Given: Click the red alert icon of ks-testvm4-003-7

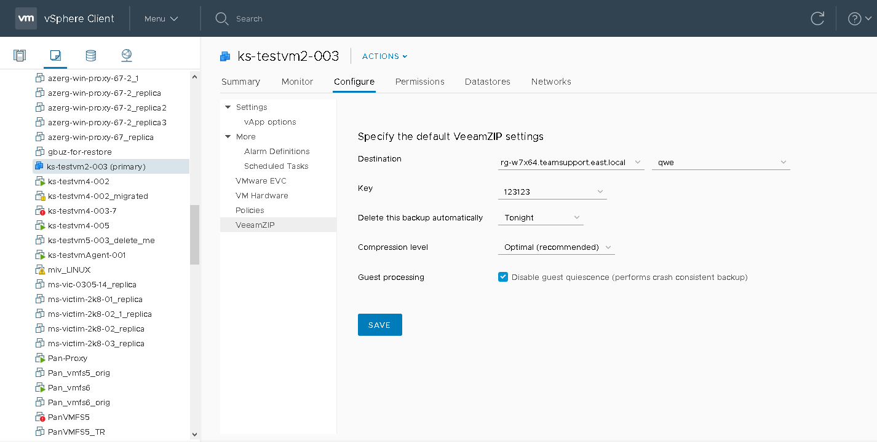Looking at the screenshot, I should tap(40, 211).
